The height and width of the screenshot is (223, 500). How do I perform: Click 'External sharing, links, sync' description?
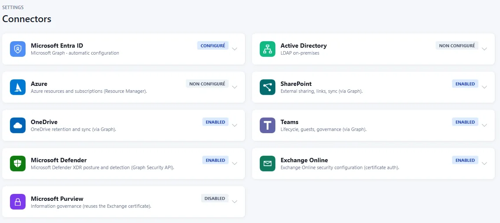point(321,91)
